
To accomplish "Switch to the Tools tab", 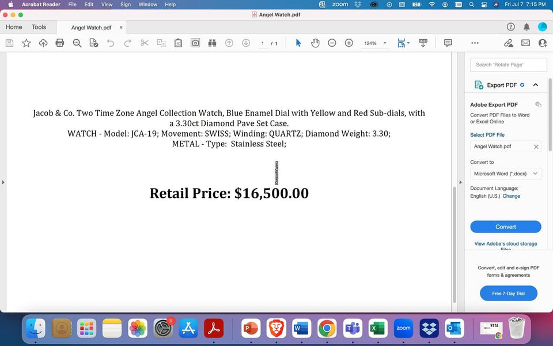I will 39,27.
